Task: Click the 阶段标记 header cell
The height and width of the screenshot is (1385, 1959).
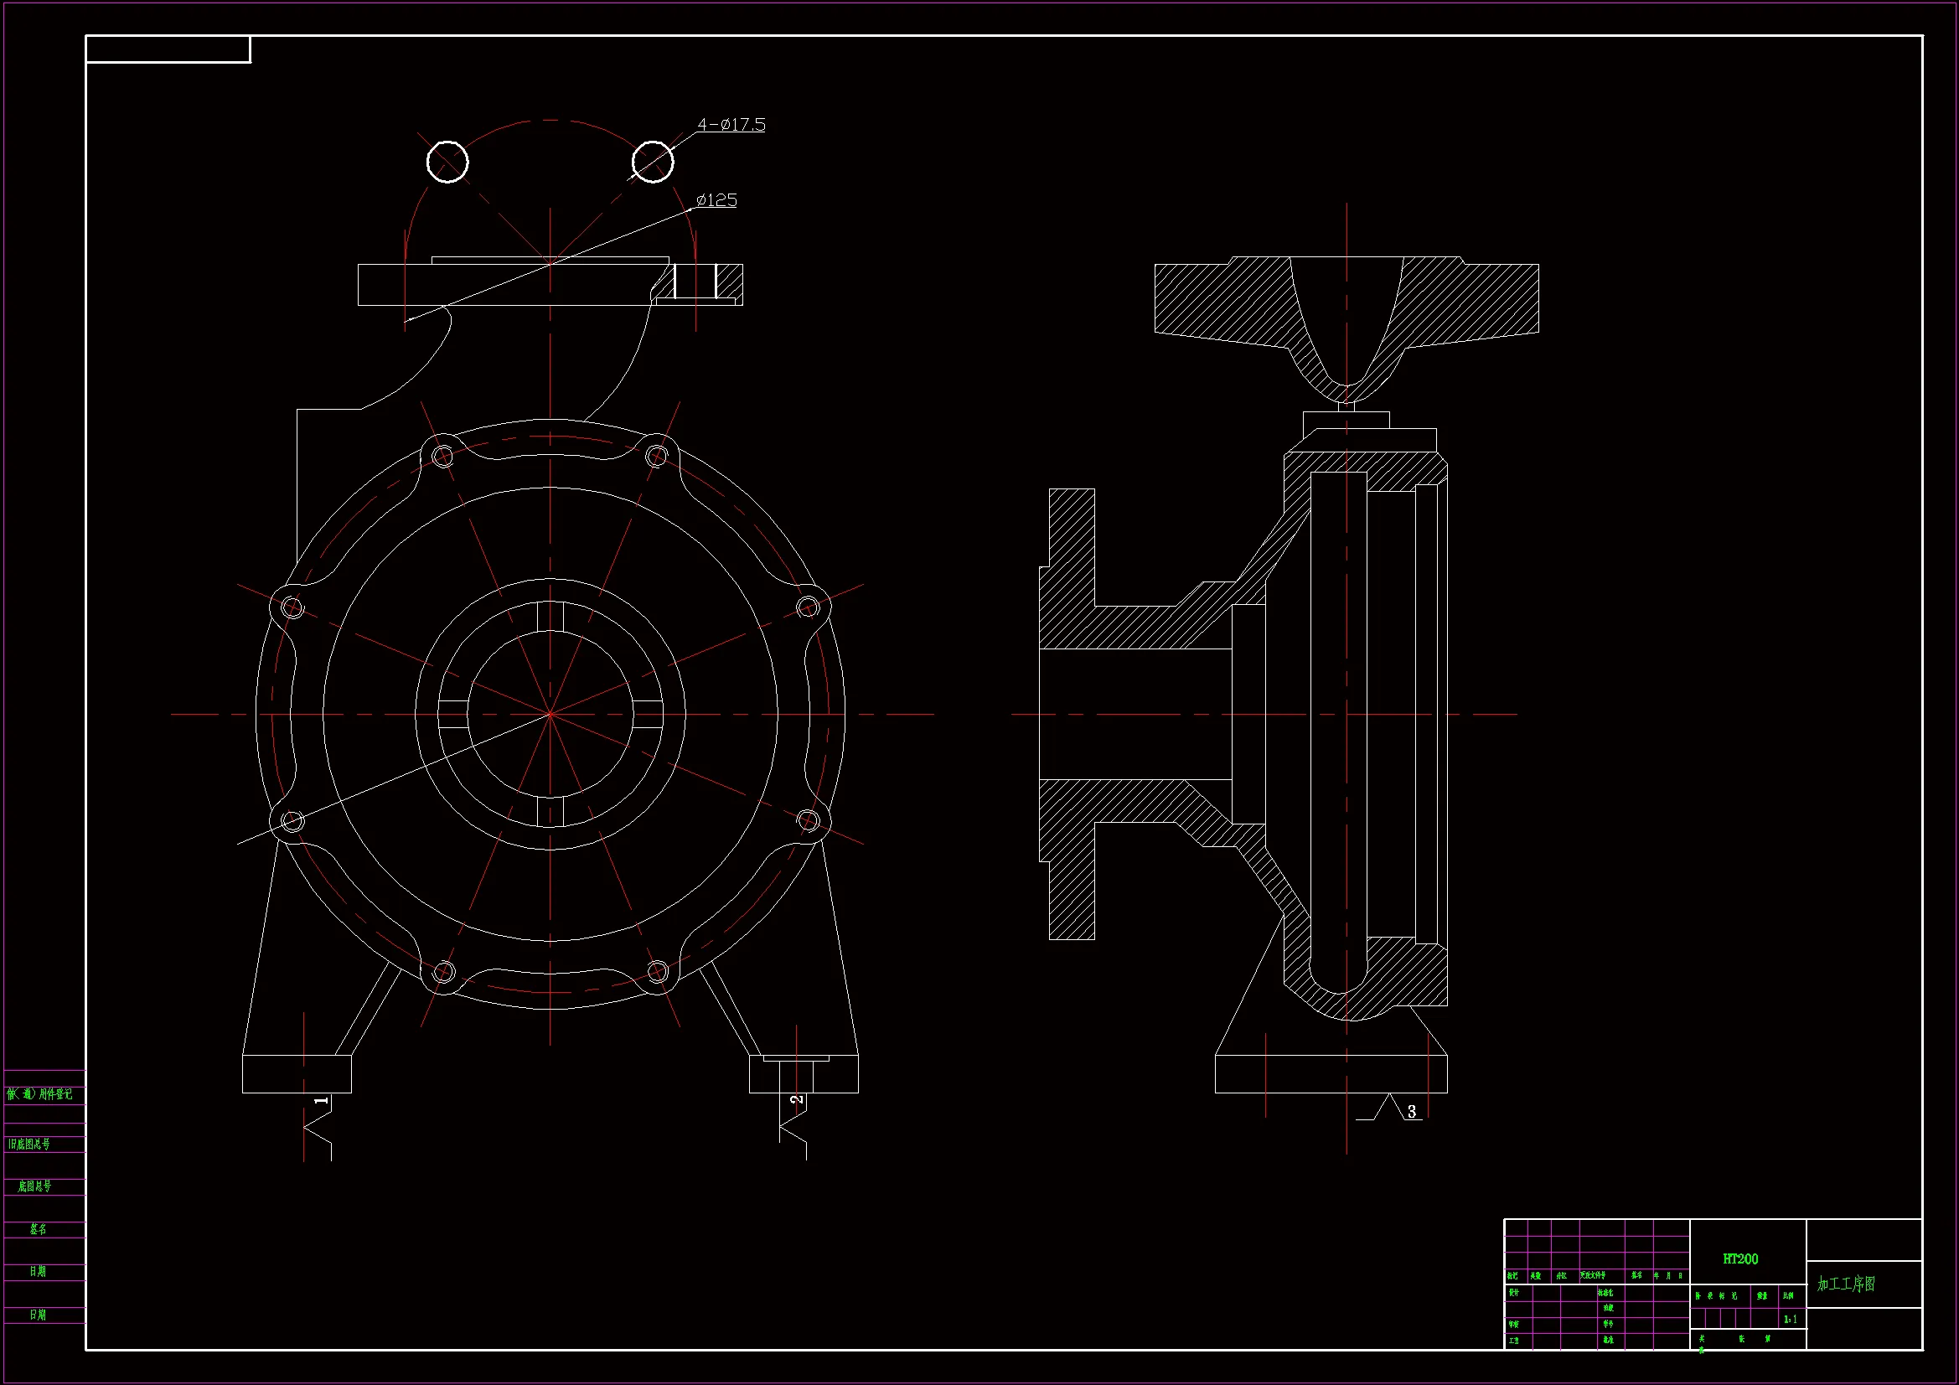Action: point(1716,1296)
